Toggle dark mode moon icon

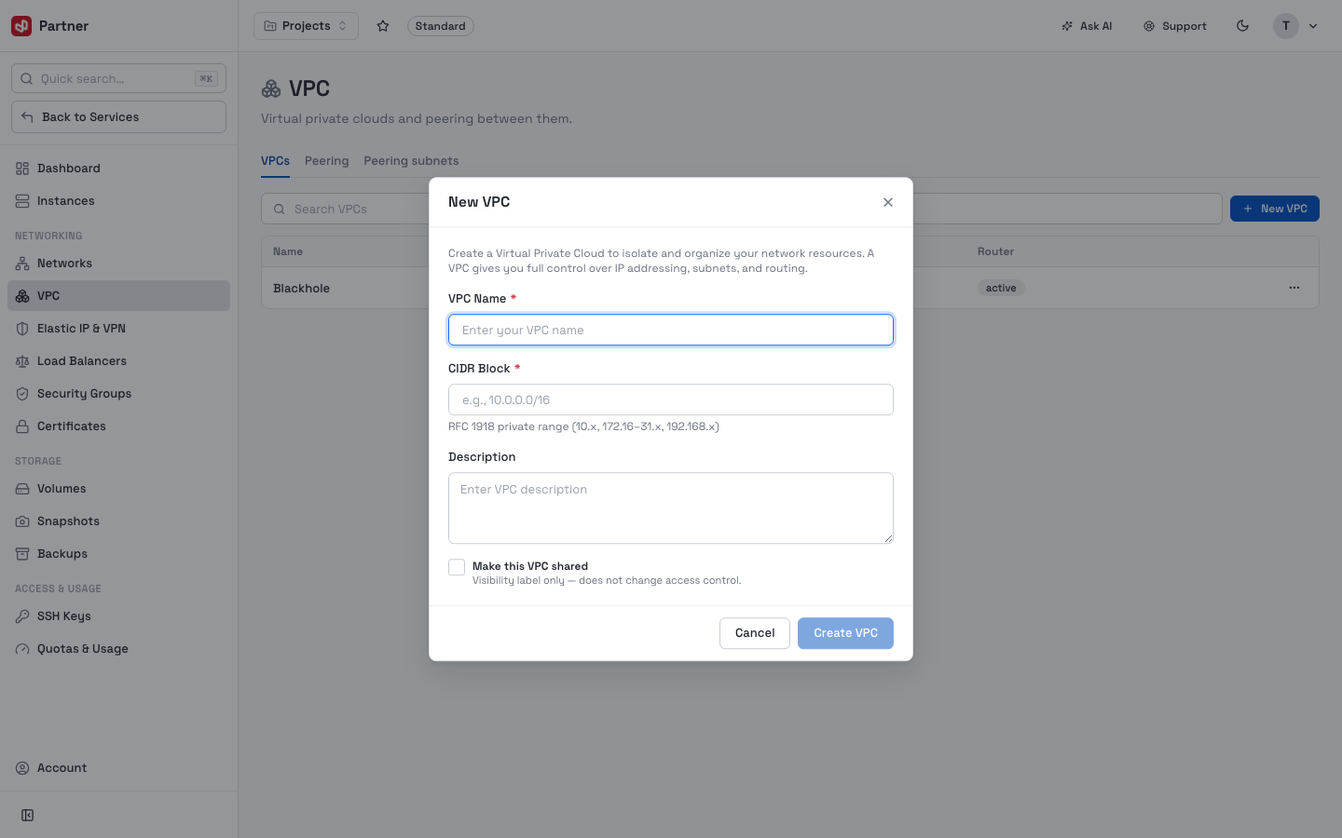1242,26
